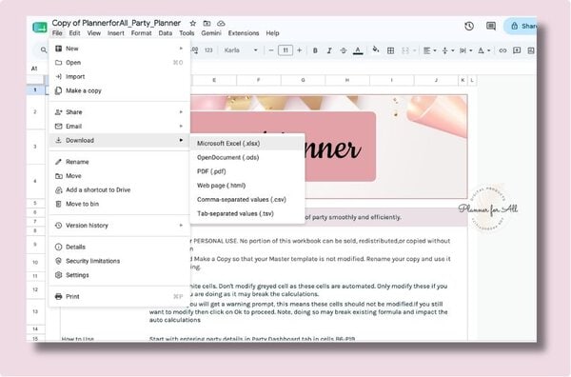Download as Tab-separated values (.tsv)

point(247,214)
